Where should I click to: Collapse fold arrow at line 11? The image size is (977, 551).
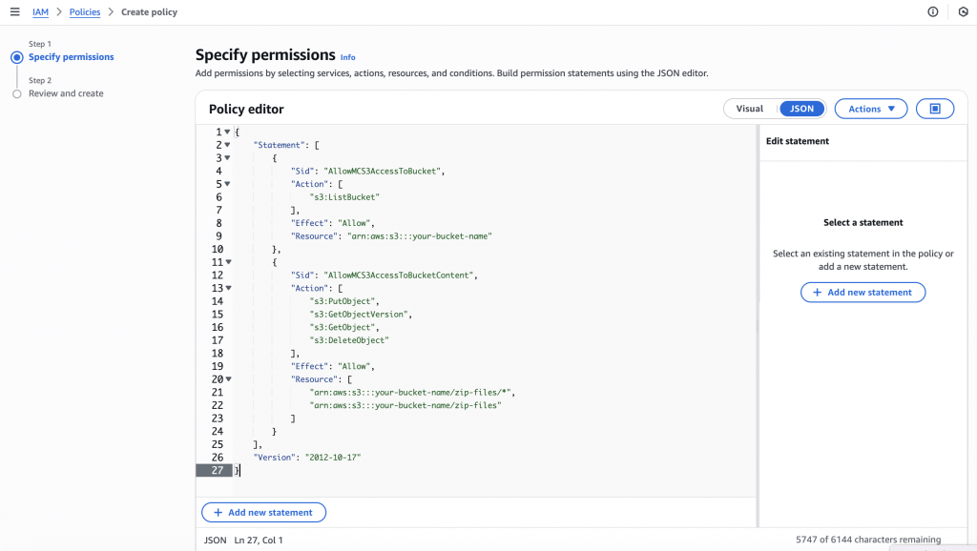pos(229,262)
